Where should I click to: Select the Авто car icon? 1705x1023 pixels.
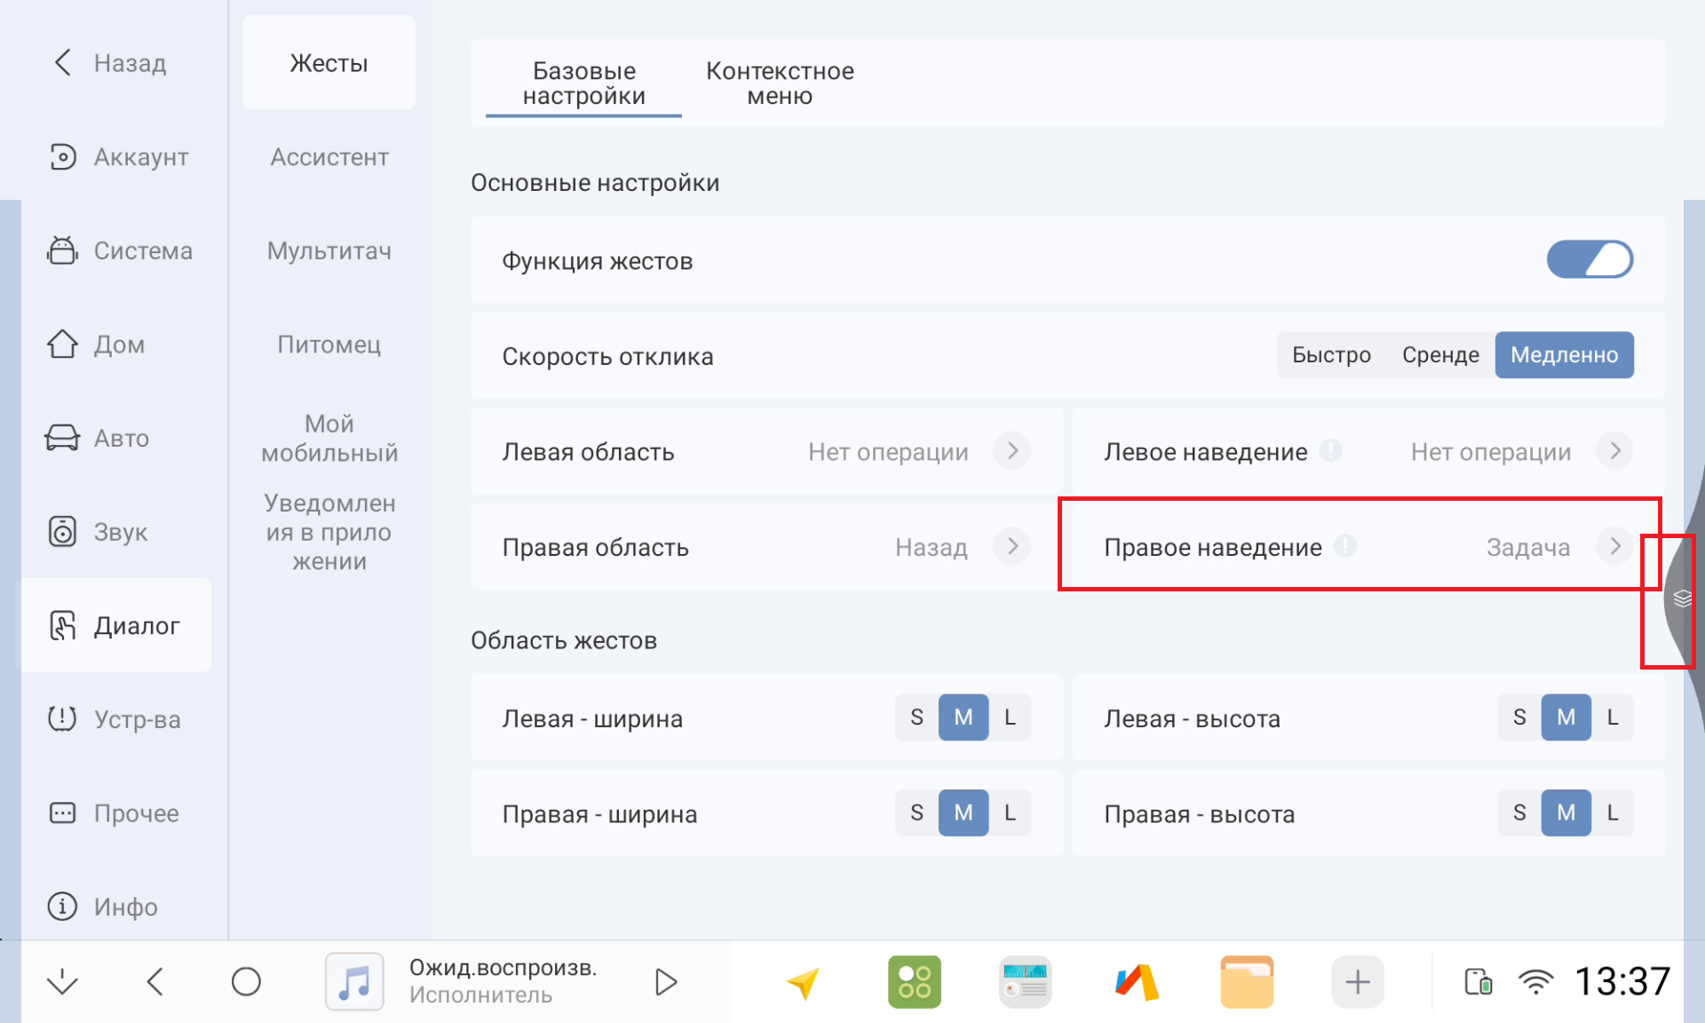point(62,438)
